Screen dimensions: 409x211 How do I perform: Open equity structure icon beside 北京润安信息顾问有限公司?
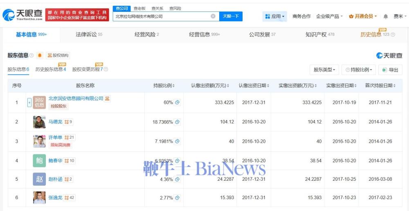pyautogui.click(x=107, y=99)
